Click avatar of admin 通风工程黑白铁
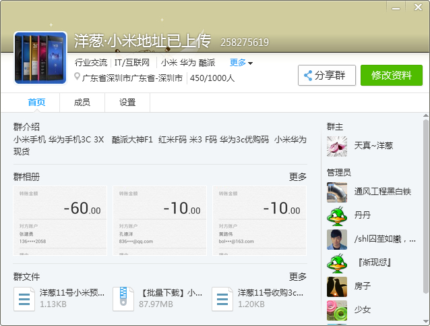Viewport: 430px width, 326px height. [337, 192]
